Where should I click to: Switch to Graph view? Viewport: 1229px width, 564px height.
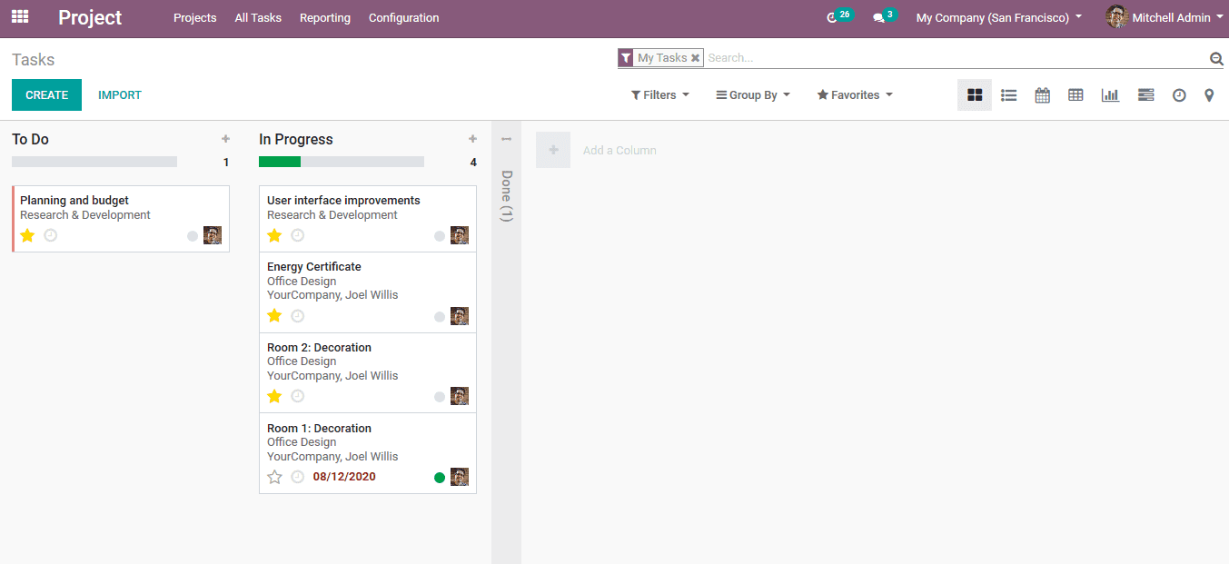1110,94
